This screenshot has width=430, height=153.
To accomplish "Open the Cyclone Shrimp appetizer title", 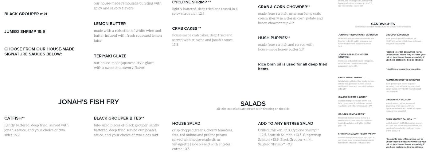I will point(191,2).
